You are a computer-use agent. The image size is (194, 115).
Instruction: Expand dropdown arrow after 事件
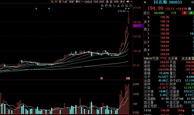click(x=83, y=2)
